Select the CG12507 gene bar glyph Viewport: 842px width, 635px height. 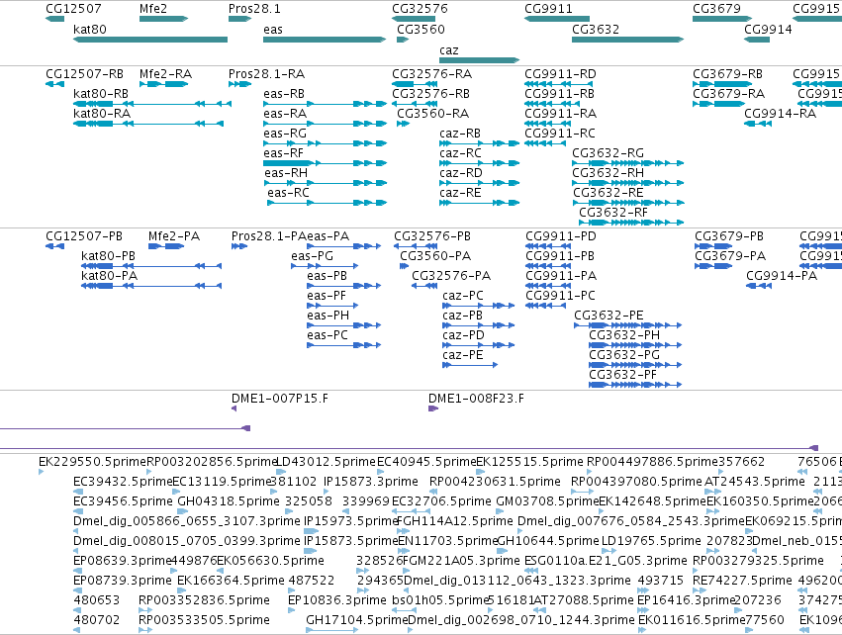54,19
